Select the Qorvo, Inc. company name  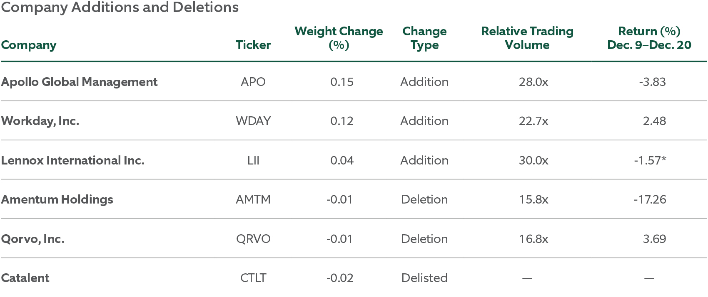[x=32, y=239]
